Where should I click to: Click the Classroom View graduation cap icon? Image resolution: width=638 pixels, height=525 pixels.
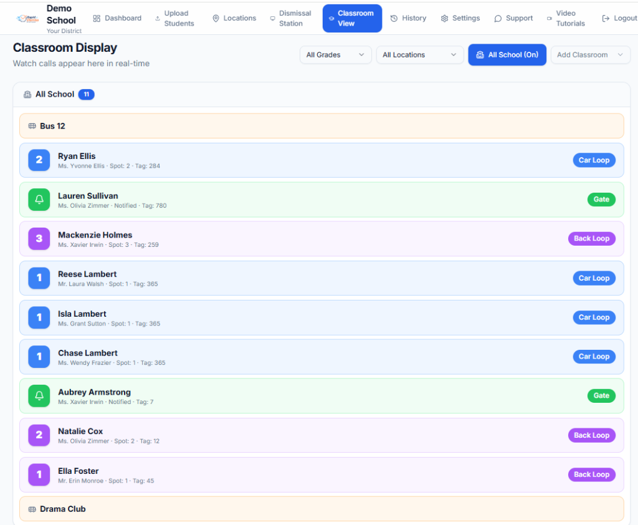[x=331, y=18]
